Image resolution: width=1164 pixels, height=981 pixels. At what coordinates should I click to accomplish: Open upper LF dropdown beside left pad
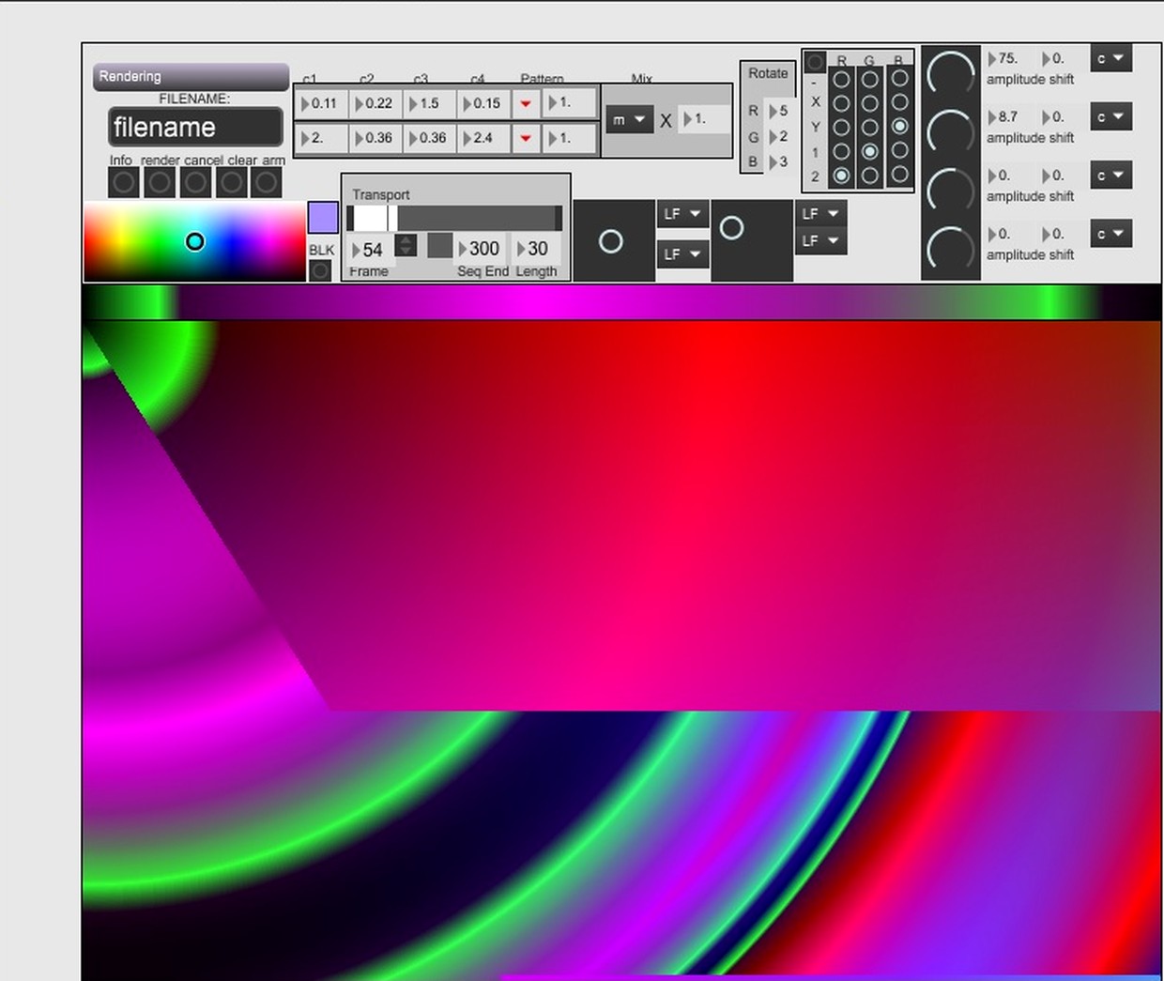click(682, 214)
